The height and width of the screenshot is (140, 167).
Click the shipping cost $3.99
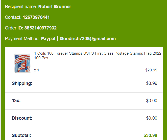[152, 83]
